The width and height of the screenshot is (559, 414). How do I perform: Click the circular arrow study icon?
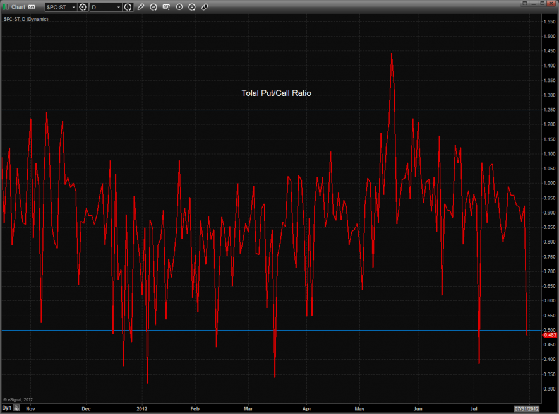[x=153, y=7]
